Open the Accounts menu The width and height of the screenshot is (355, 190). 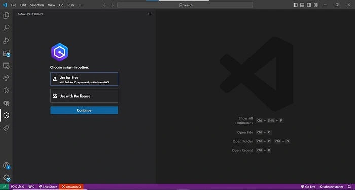point(6,166)
